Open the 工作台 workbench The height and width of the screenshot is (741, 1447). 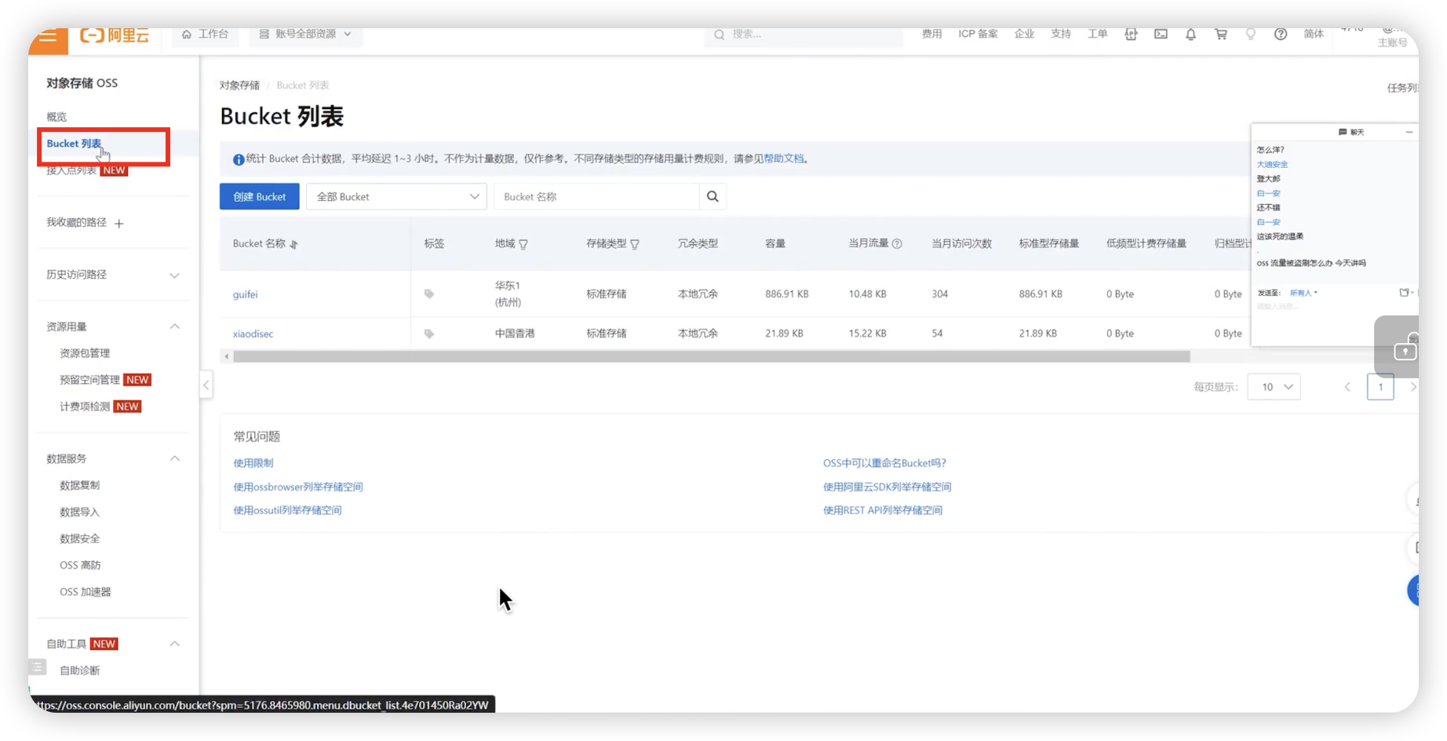pos(205,35)
